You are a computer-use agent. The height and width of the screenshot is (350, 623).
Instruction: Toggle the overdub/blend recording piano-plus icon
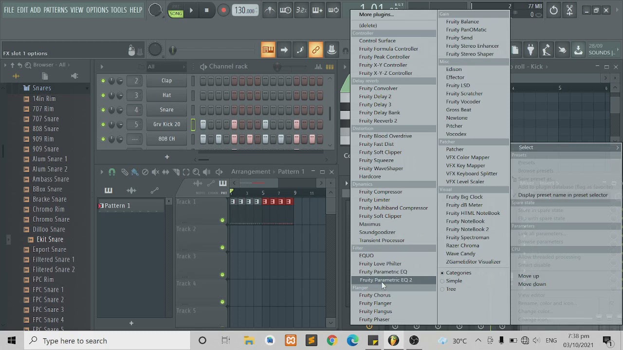pyautogui.click(x=317, y=10)
